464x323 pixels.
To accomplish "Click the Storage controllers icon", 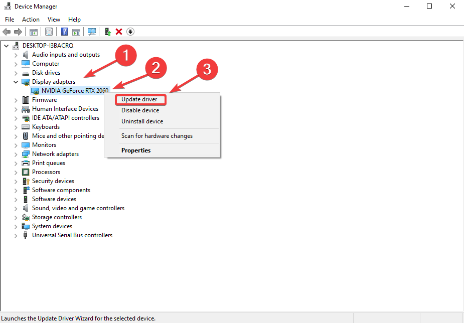I will tap(26, 217).
